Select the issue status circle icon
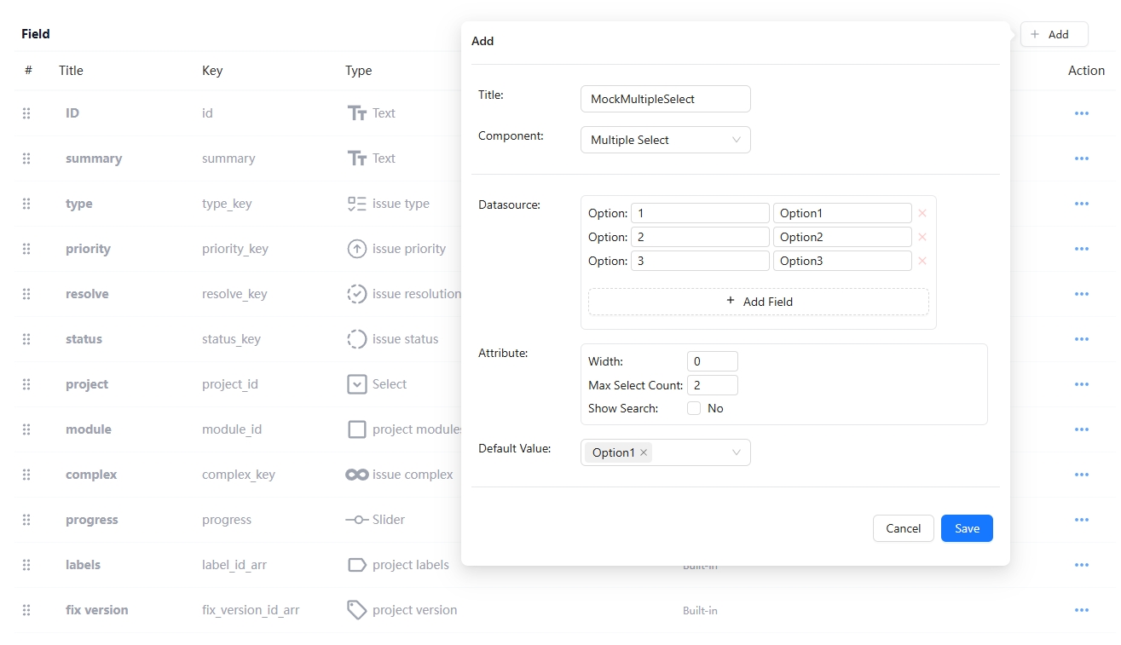Viewport: 1121px width, 645px height. (x=356, y=338)
